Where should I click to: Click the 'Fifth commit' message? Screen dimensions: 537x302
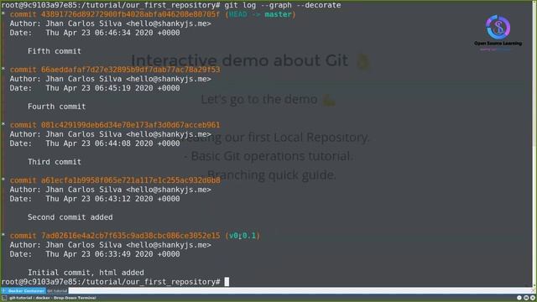coord(55,51)
